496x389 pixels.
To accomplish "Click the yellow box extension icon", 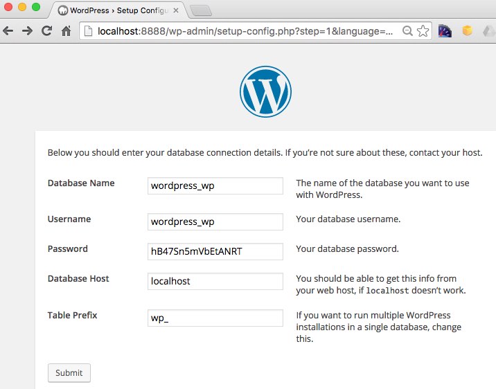I will click(467, 30).
